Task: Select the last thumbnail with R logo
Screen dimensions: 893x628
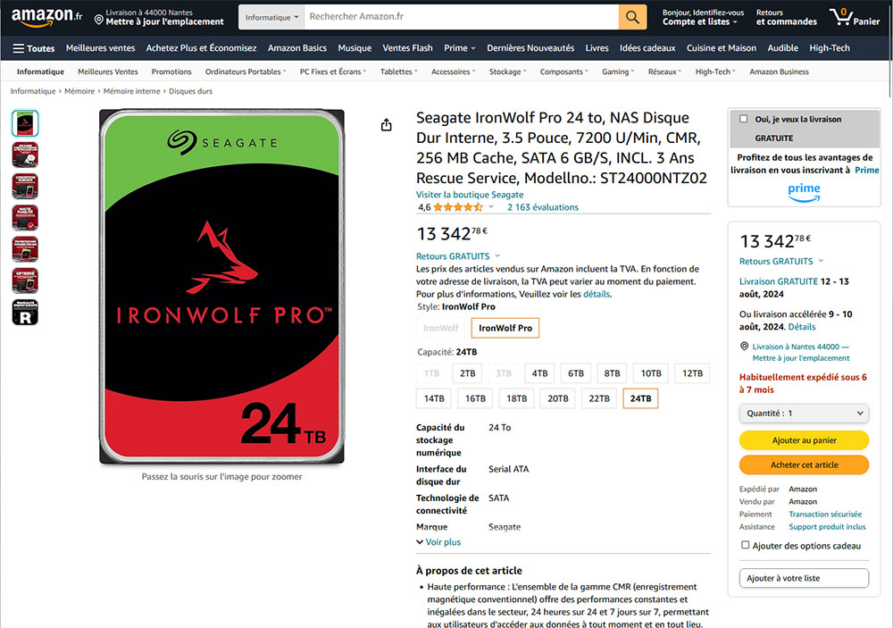Action: (x=25, y=313)
